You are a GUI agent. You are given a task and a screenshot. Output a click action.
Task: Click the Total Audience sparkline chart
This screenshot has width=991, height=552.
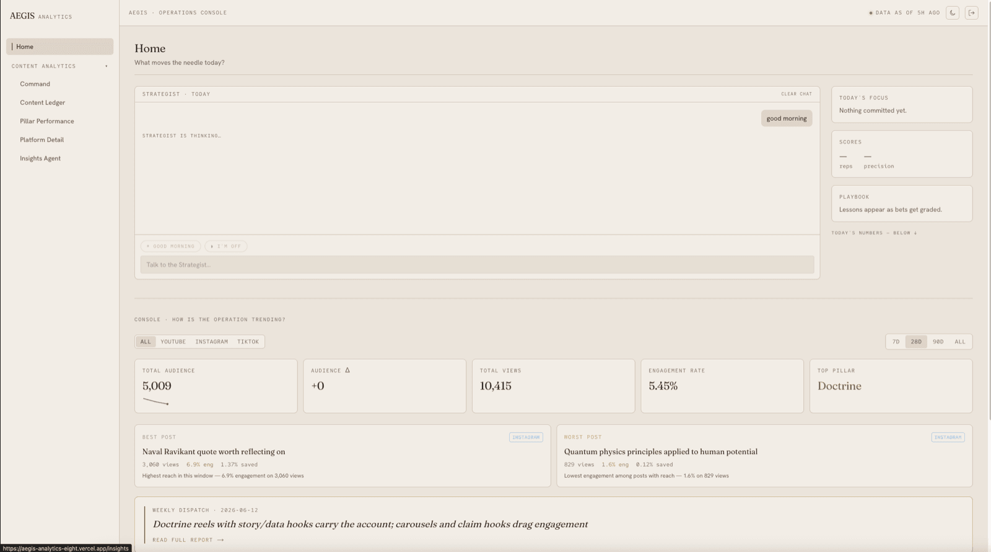[155, 401]
